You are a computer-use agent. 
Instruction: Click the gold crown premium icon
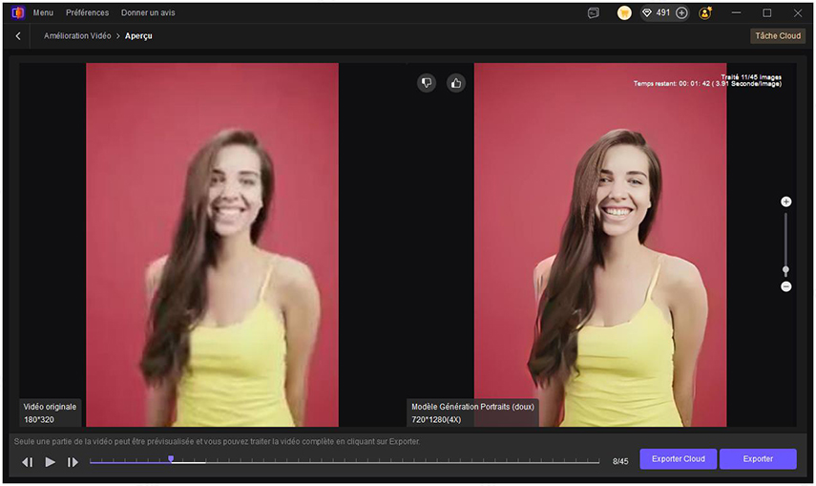[624, 13]
